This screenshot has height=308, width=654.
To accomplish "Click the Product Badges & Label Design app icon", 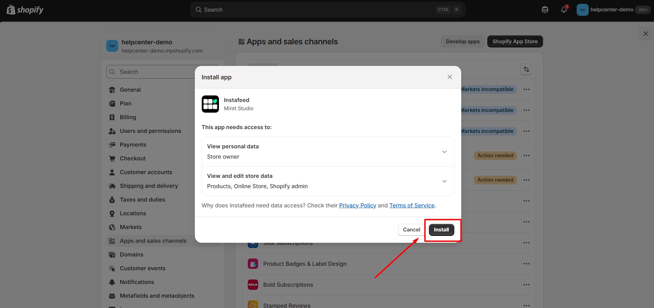I will (x=253, y=264).
